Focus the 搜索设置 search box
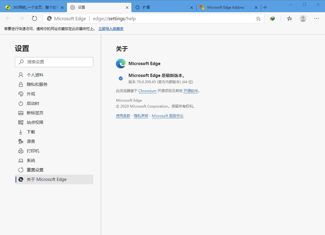The height and width of the screenshot is (235, 325). click(x=54, y=62)
